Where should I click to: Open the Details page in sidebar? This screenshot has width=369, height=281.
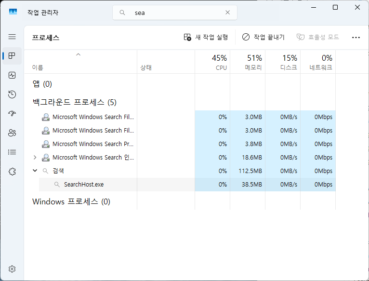[12, 152]
